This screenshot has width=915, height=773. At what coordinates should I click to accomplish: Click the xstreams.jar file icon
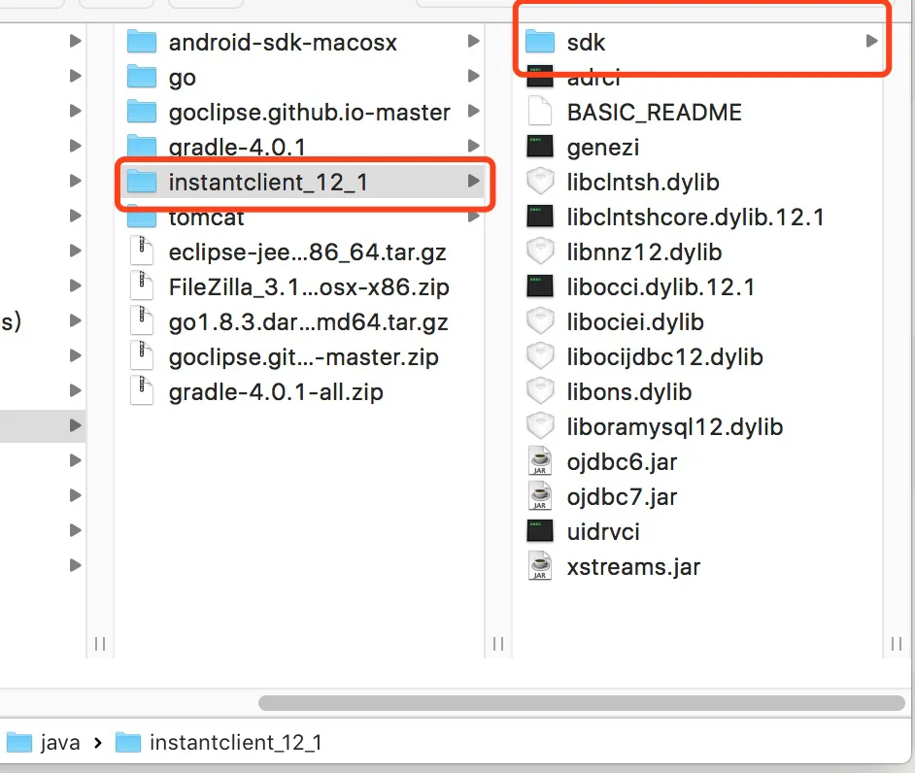tap(539, 566)
